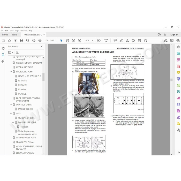Open the View menu
181x181 pixels.
pyautogui.click(x=12, y=31)
